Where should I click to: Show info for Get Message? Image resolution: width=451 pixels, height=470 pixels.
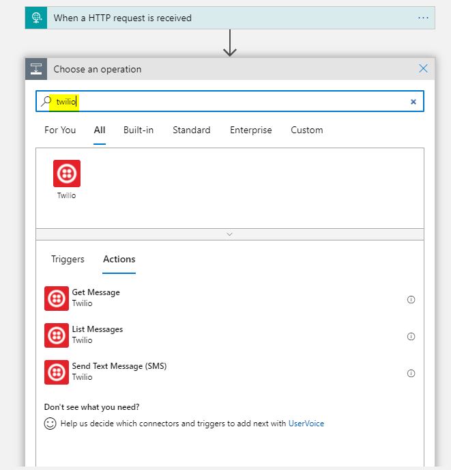tap(411, 299)
